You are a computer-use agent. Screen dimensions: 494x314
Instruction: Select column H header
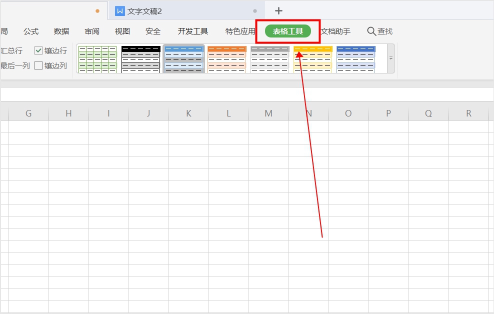(x=68, y=113)
